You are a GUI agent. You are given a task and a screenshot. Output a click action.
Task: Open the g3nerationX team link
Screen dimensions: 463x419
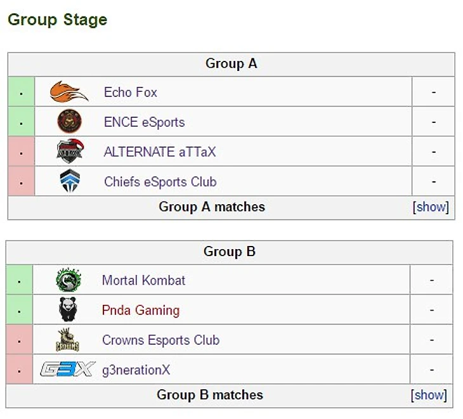pyautogui.click(x=136, y=370)
